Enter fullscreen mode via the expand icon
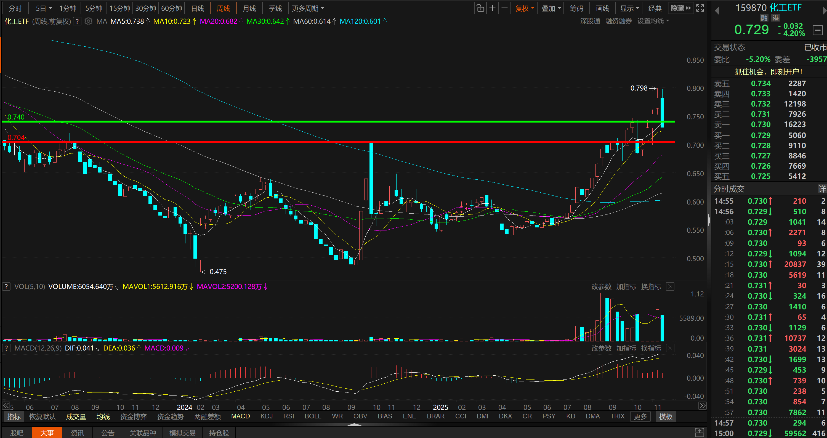 tap(700, 8)
